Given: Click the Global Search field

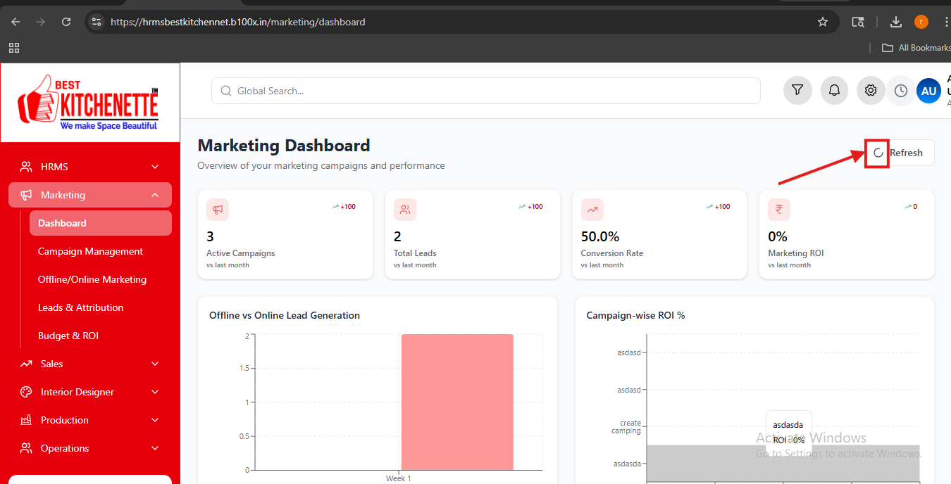Looking at the screenshot, I should [x=486, y=91].
